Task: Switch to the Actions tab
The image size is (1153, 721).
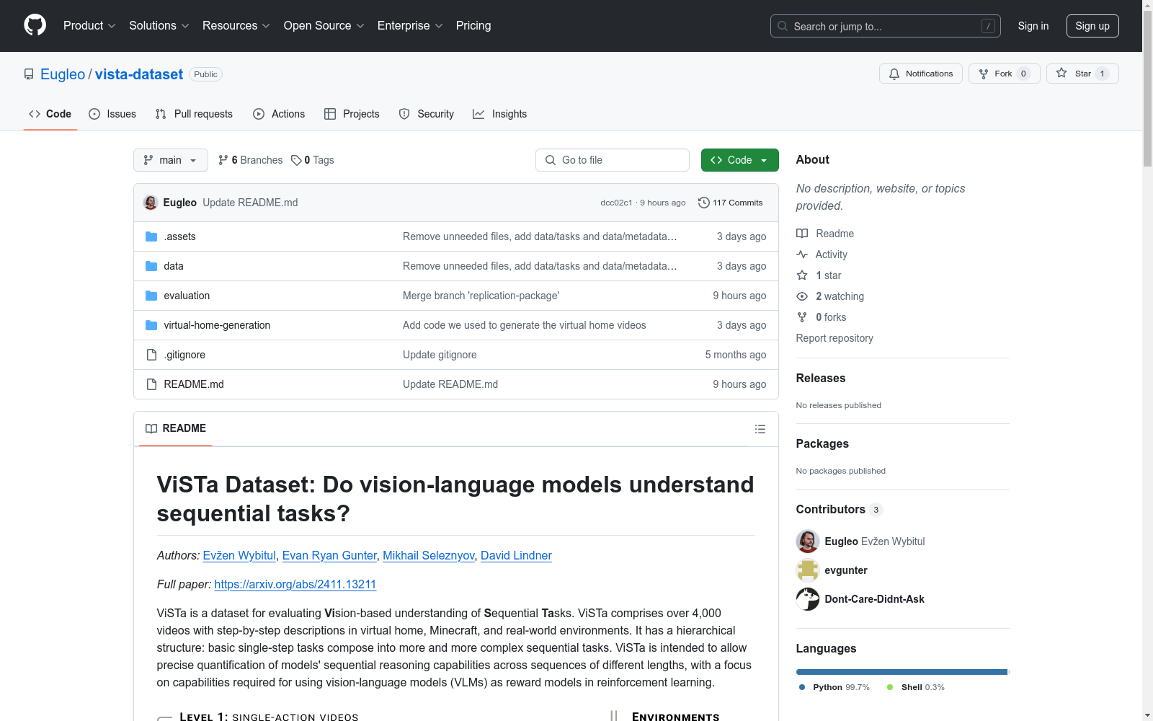Action: [279, 114]
